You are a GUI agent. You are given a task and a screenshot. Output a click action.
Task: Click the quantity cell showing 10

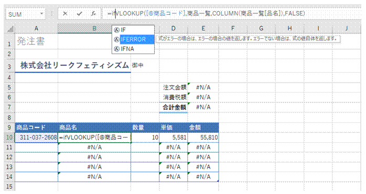pyautogui.click(x=145, y=138)
